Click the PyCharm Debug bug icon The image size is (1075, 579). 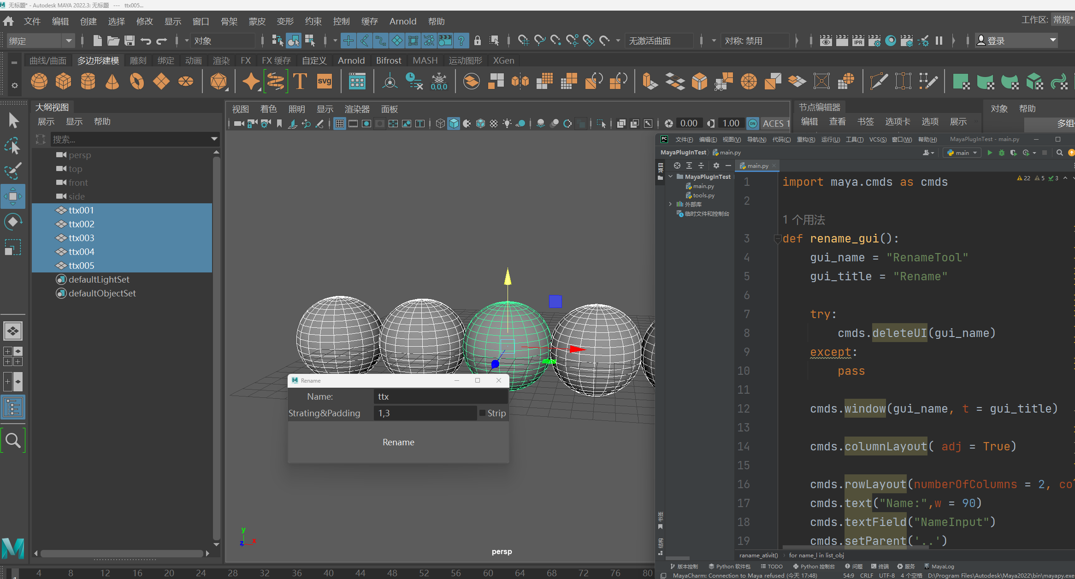click(1001, 153)
